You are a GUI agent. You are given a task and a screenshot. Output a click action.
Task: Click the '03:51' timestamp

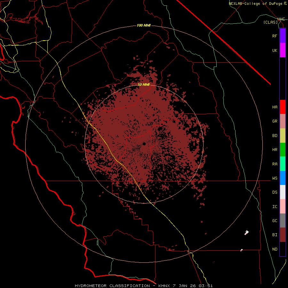205,286
